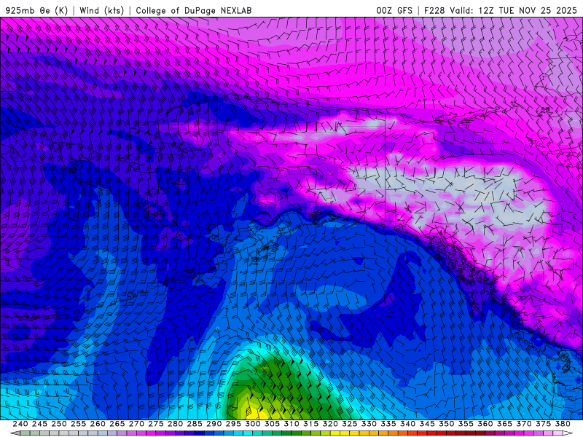Click the '00Z GFS' model run label
This screenshot has height=437, width=583.
[x=394, y=10]
